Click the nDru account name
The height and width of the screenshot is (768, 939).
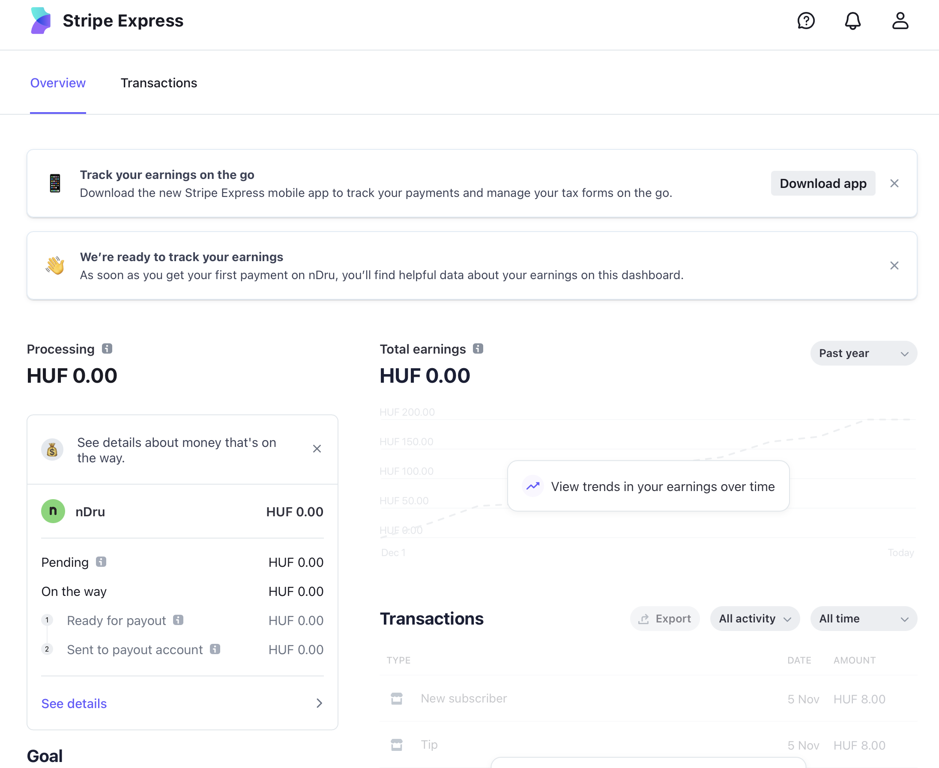pyautogui.click(x=90, y=512)
